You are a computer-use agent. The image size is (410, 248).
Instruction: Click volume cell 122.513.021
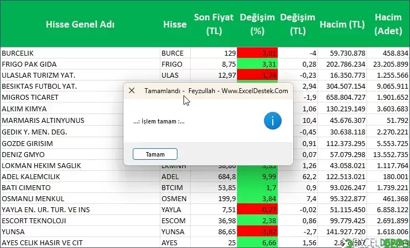(342, 176)
